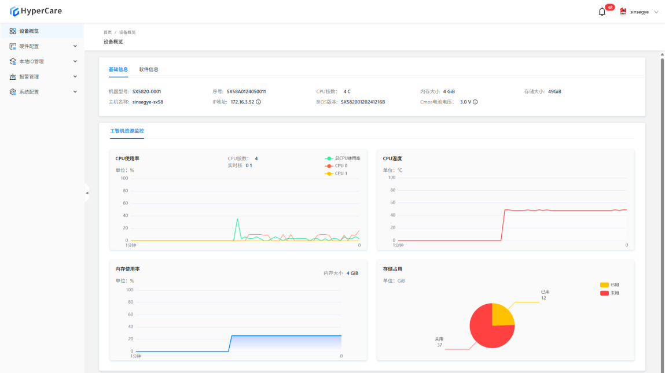
Task: Click the 报警管理 sidebar icon
Action: 13,76
